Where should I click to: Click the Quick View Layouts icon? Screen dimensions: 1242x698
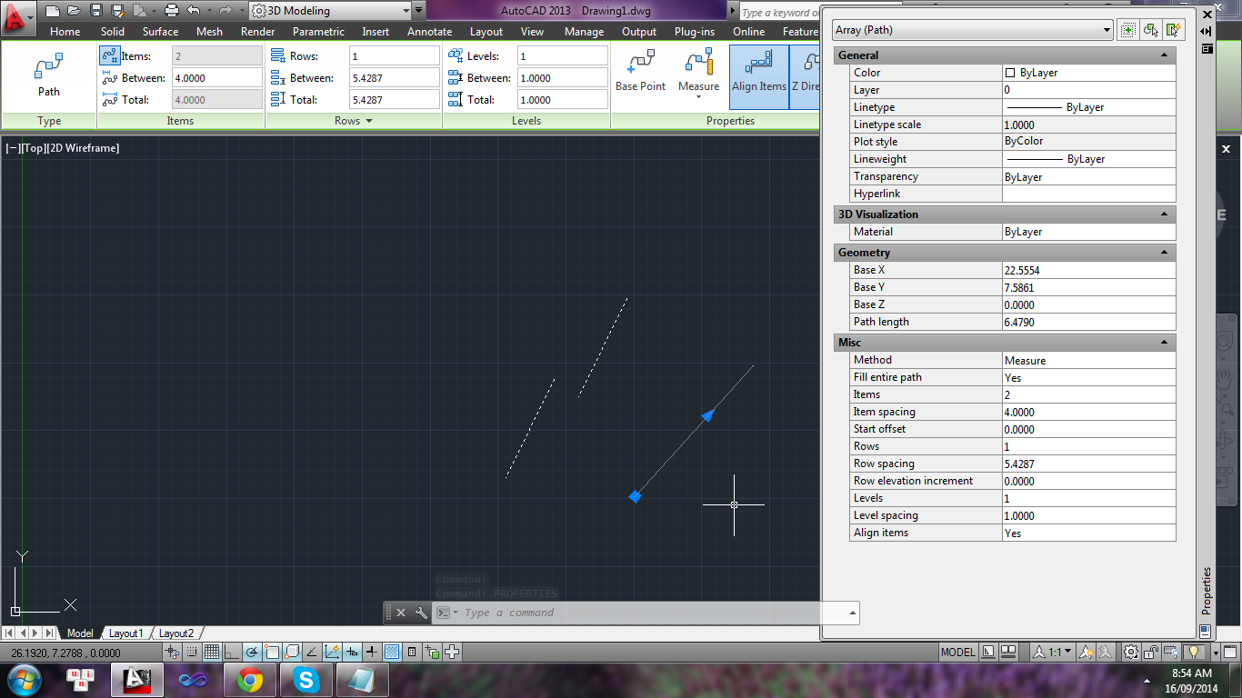coord(988,652)
